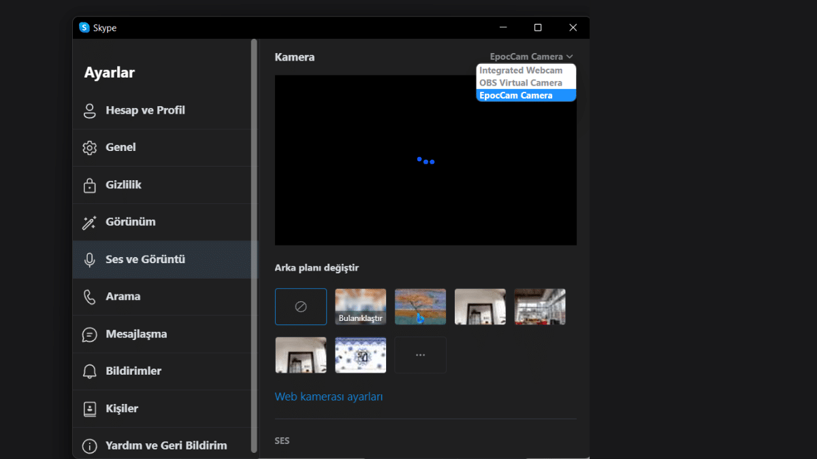This screenshot has height=459, width=817.
Task: Click the camera preview area
Action: [x=426, y=160]
